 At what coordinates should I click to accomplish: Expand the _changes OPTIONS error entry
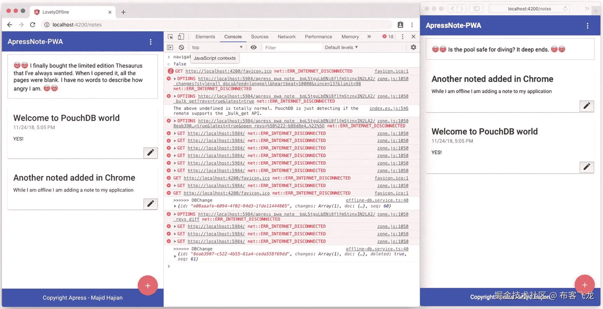click(175, 79)
